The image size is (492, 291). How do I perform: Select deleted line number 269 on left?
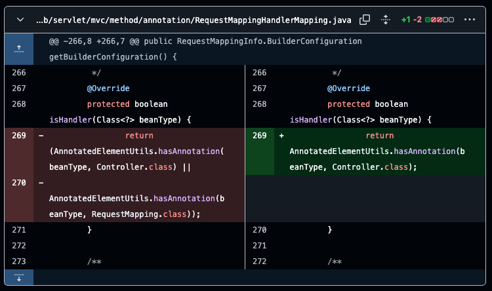click(19, 136)
